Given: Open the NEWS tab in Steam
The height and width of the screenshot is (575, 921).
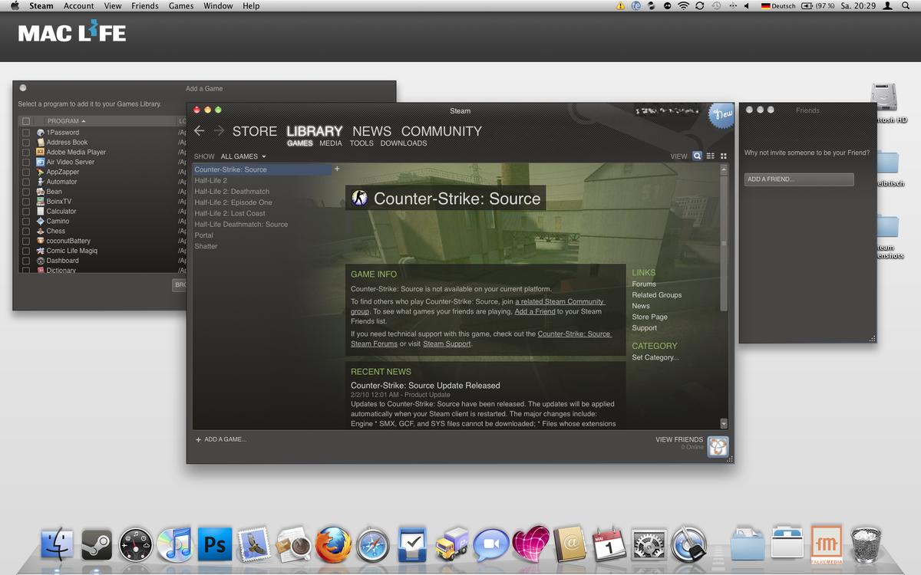Looking at the screenshot, I should (x=372, y=131).
